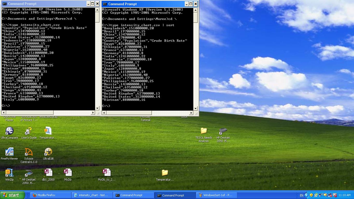The image size is (354, 199).
Task: Click the WinZip desktop icon
Action: click(x=9, y=173)
